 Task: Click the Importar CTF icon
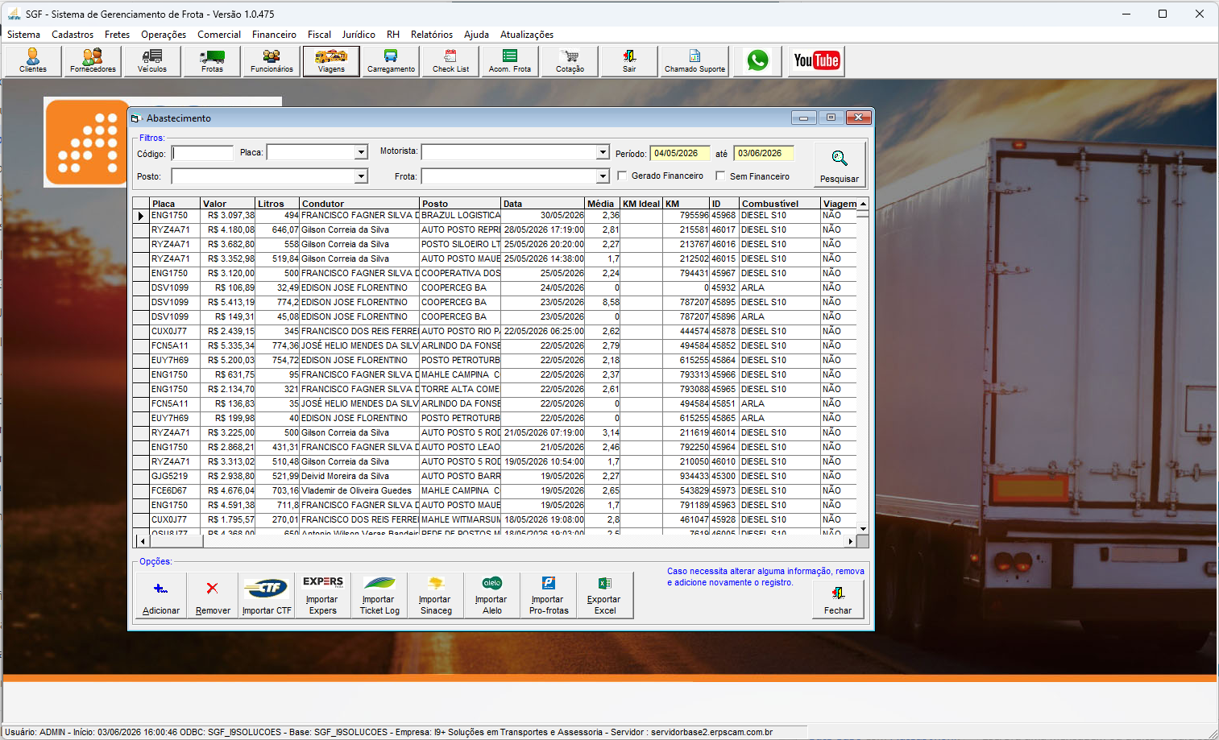[267, 596]
